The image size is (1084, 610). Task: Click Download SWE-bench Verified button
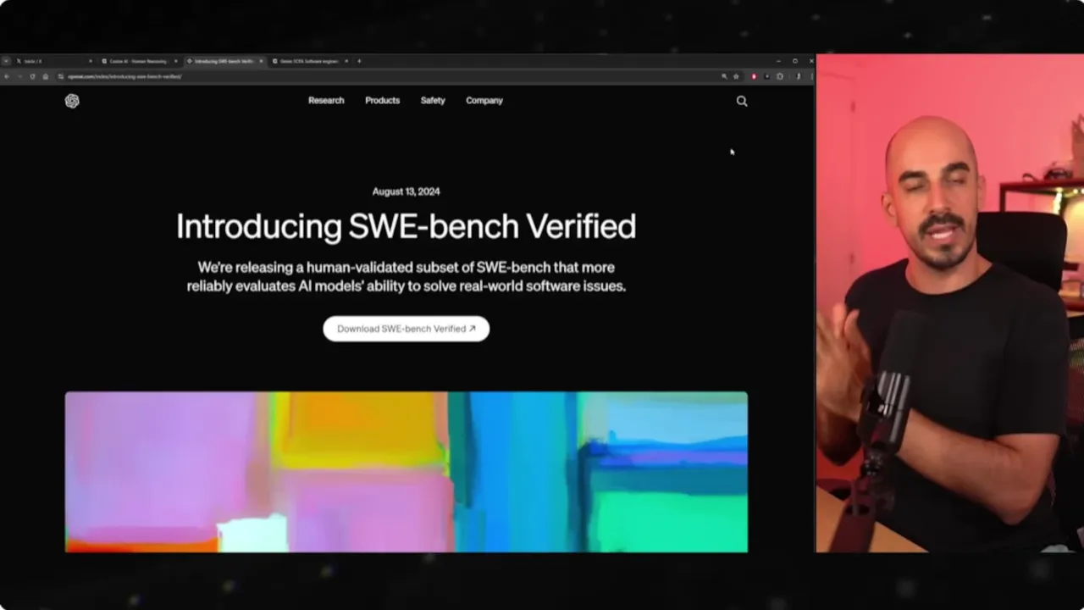[x=406, y=329]
